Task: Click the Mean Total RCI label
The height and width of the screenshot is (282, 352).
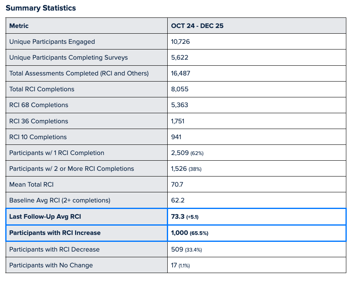Action: (x=31, y=185)
